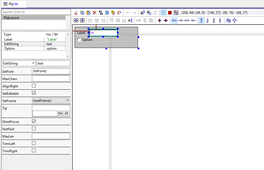Switch to the dlg.lay tab
The width and height of the screenshot is (264, 170).
(13, 4)
